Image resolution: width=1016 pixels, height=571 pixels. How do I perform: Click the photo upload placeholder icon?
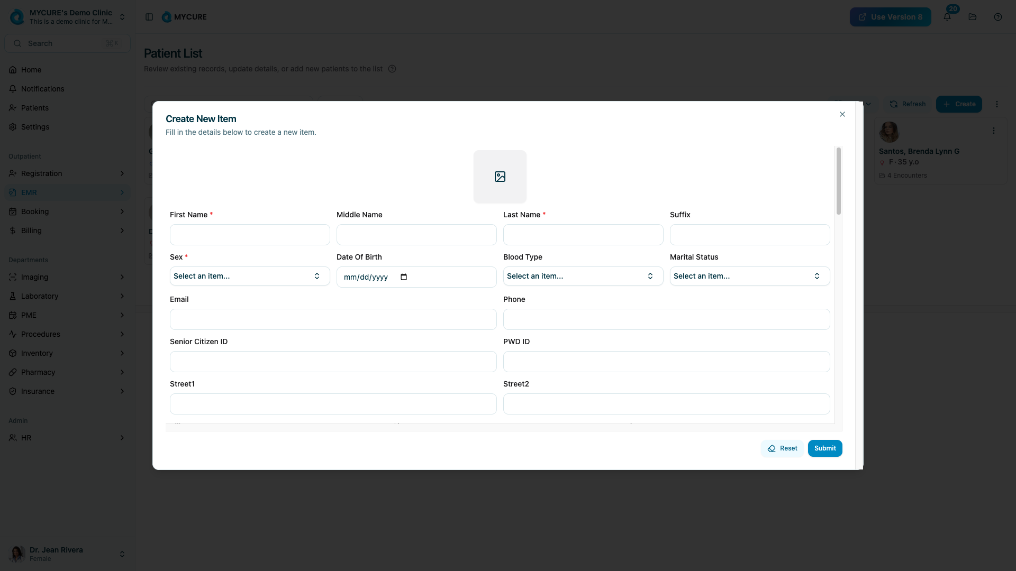click(500, 177)
